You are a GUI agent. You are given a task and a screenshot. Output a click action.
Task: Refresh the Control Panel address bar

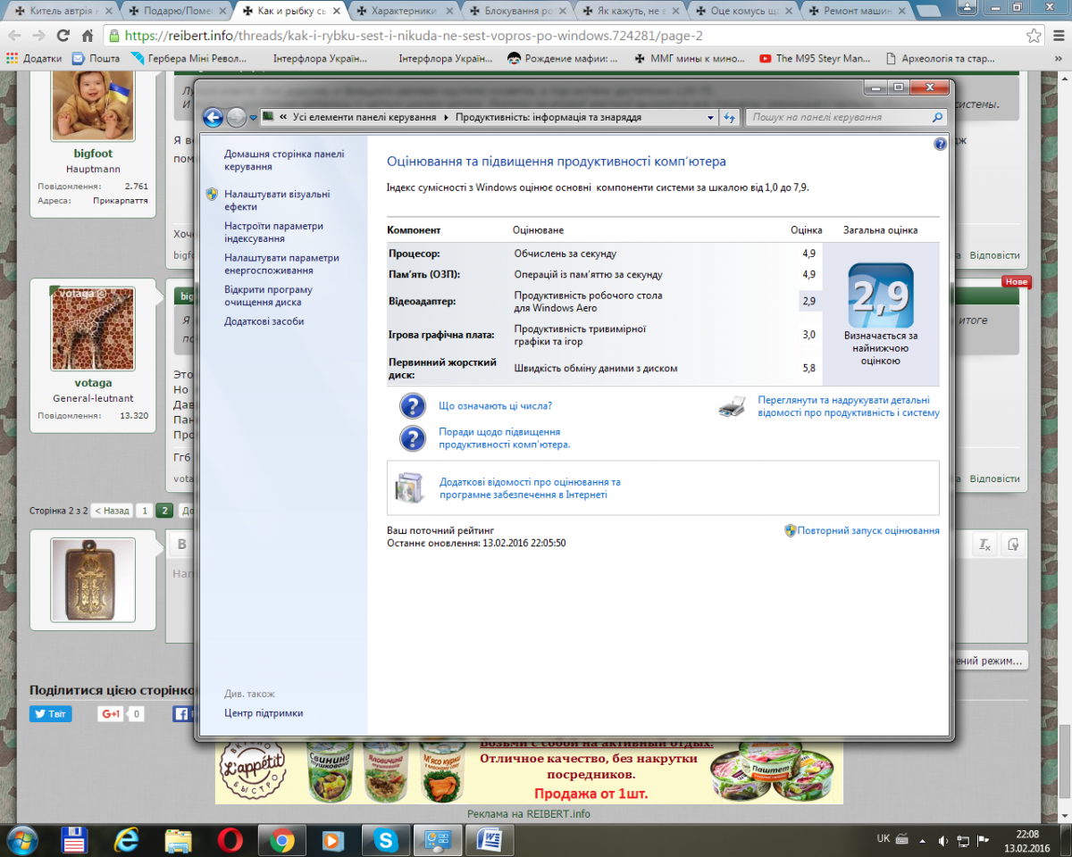coord(730,117)
